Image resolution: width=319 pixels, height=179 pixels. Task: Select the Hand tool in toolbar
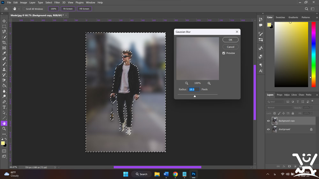pyautogui.click(x=4, y=123)
